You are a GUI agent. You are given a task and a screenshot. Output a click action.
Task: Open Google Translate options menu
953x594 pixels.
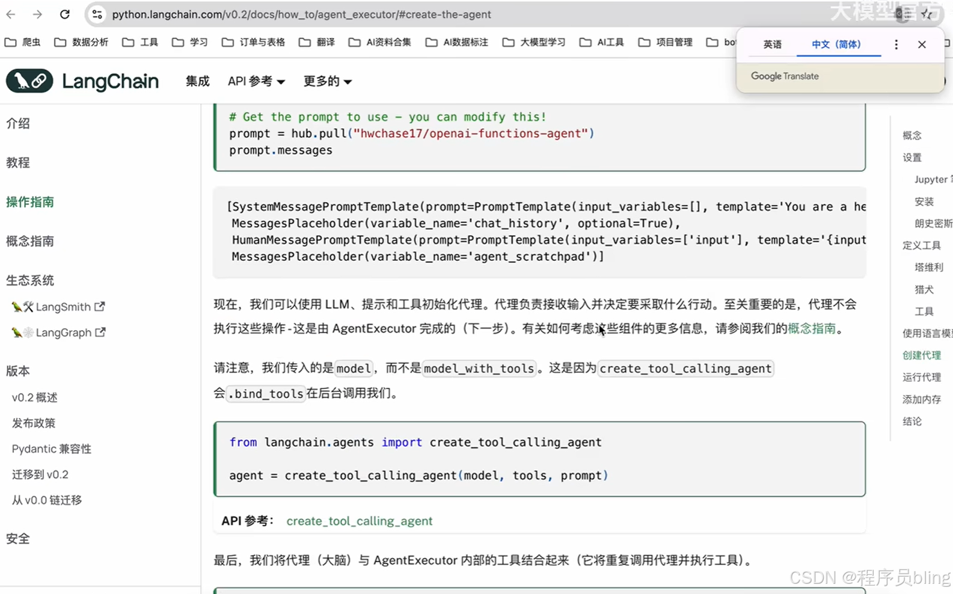click(x=896, y=44)
